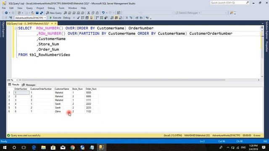
Task: Click the Copy icon in toolbar
Action: pos(93,13)
